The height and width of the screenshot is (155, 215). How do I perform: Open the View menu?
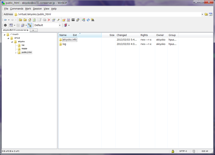[x=46, y=9]
